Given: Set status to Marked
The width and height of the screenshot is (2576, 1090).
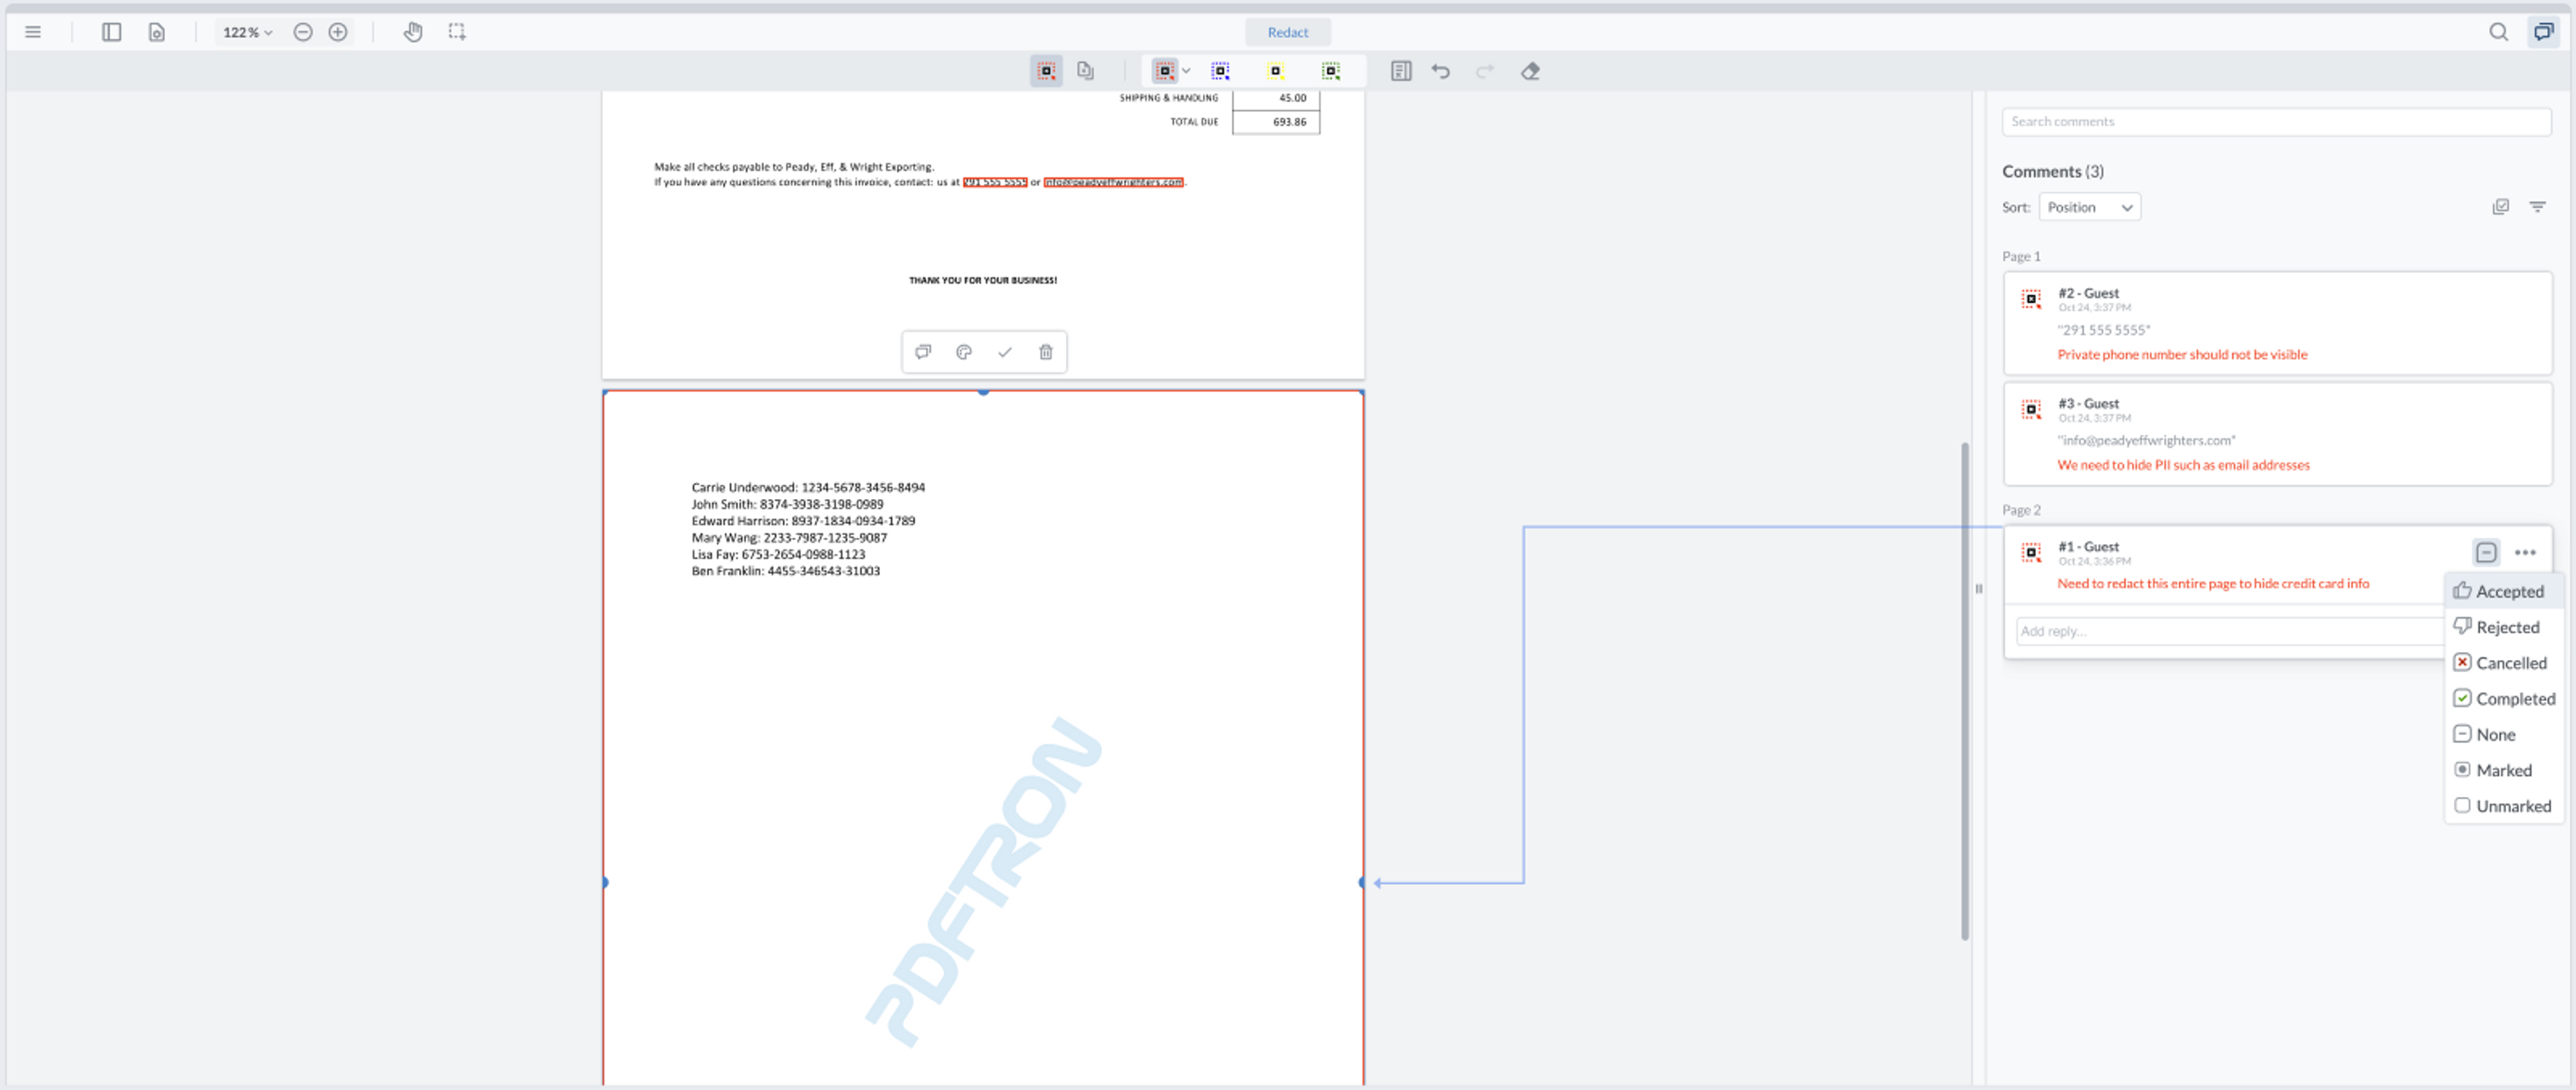Looking at the screenshot, I should 2502,770.
